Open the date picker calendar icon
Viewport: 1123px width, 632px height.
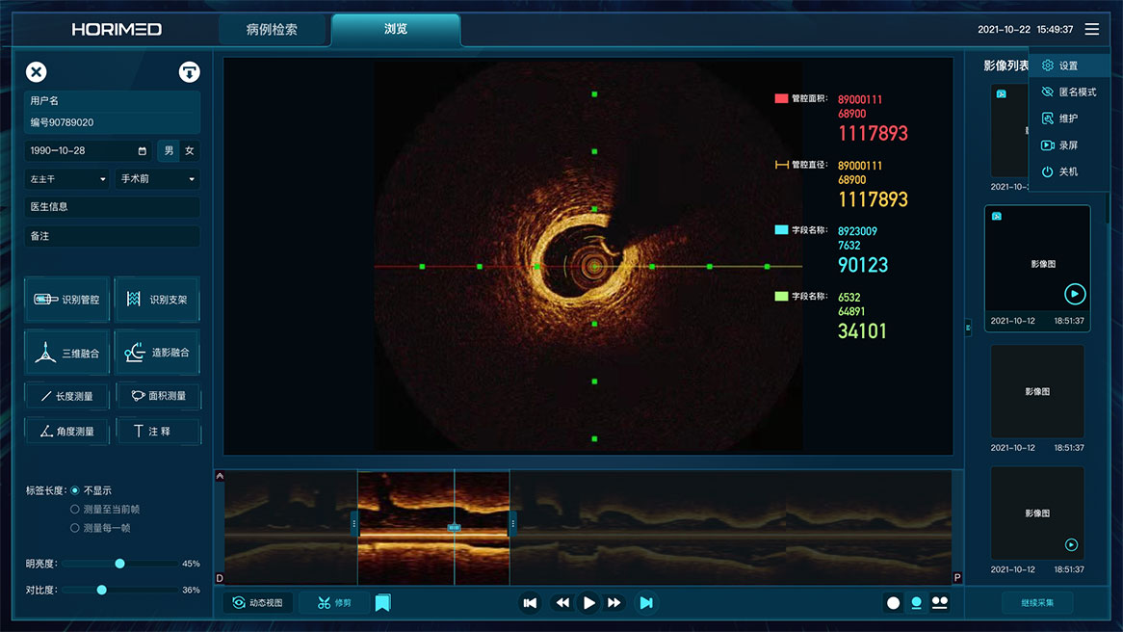point(143,151)
